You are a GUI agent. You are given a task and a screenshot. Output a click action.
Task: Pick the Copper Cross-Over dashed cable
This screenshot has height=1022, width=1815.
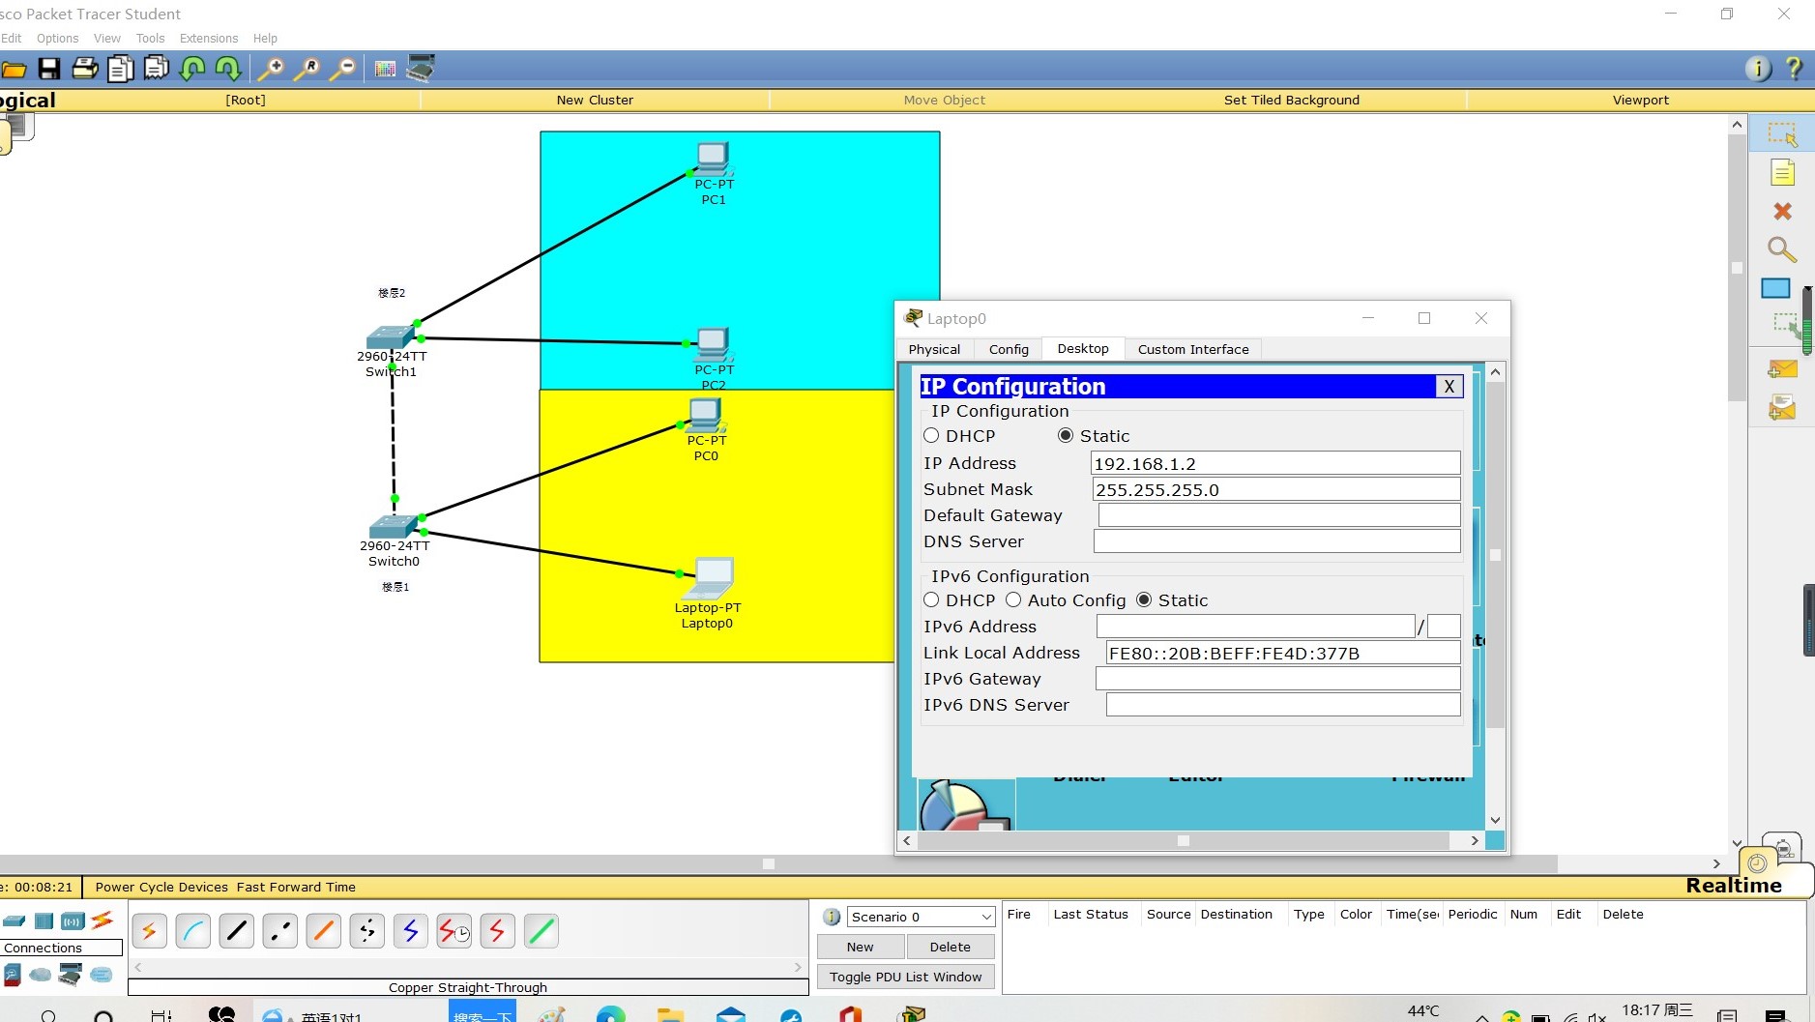click(x=280, y=931)
